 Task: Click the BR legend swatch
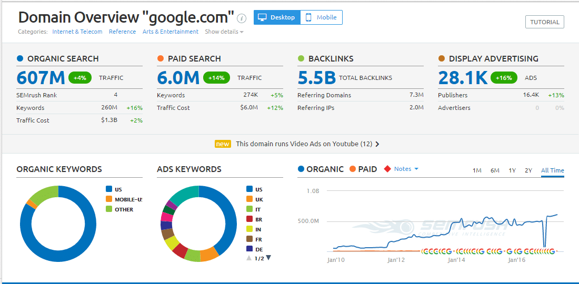pyautogui.click(x=249, y=219)
